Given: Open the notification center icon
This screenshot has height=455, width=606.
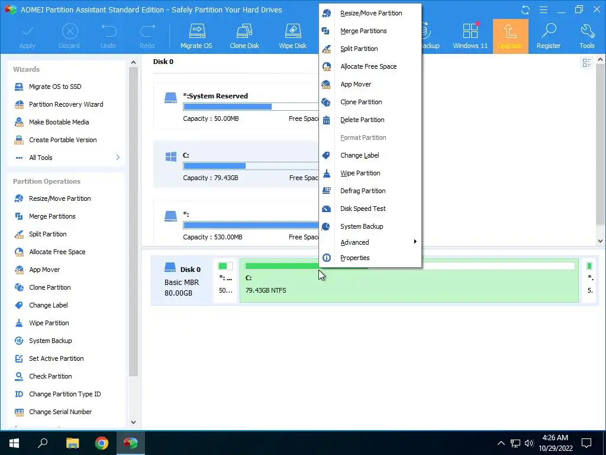Looking at the screenshot, I should [586, 443].
